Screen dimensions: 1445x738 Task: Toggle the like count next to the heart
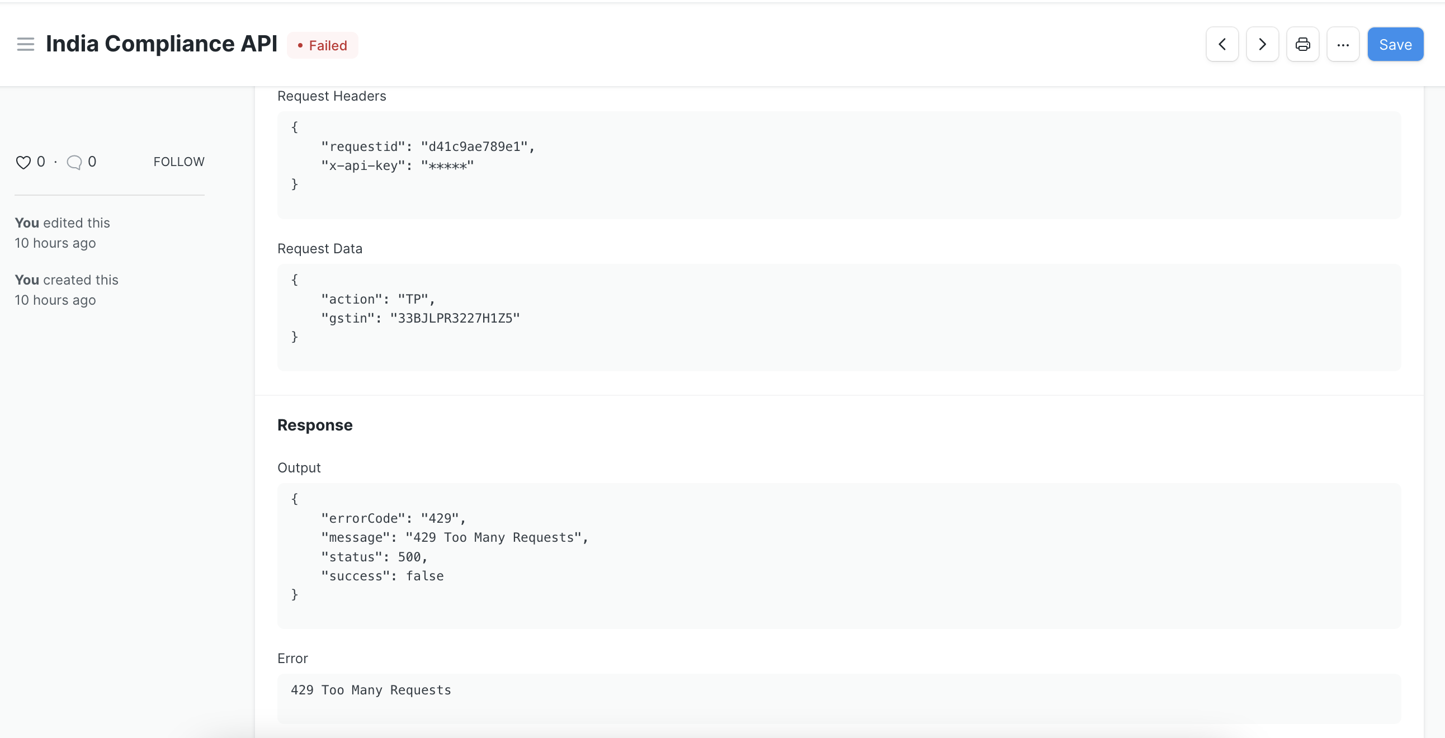click(x=40, y=161)
